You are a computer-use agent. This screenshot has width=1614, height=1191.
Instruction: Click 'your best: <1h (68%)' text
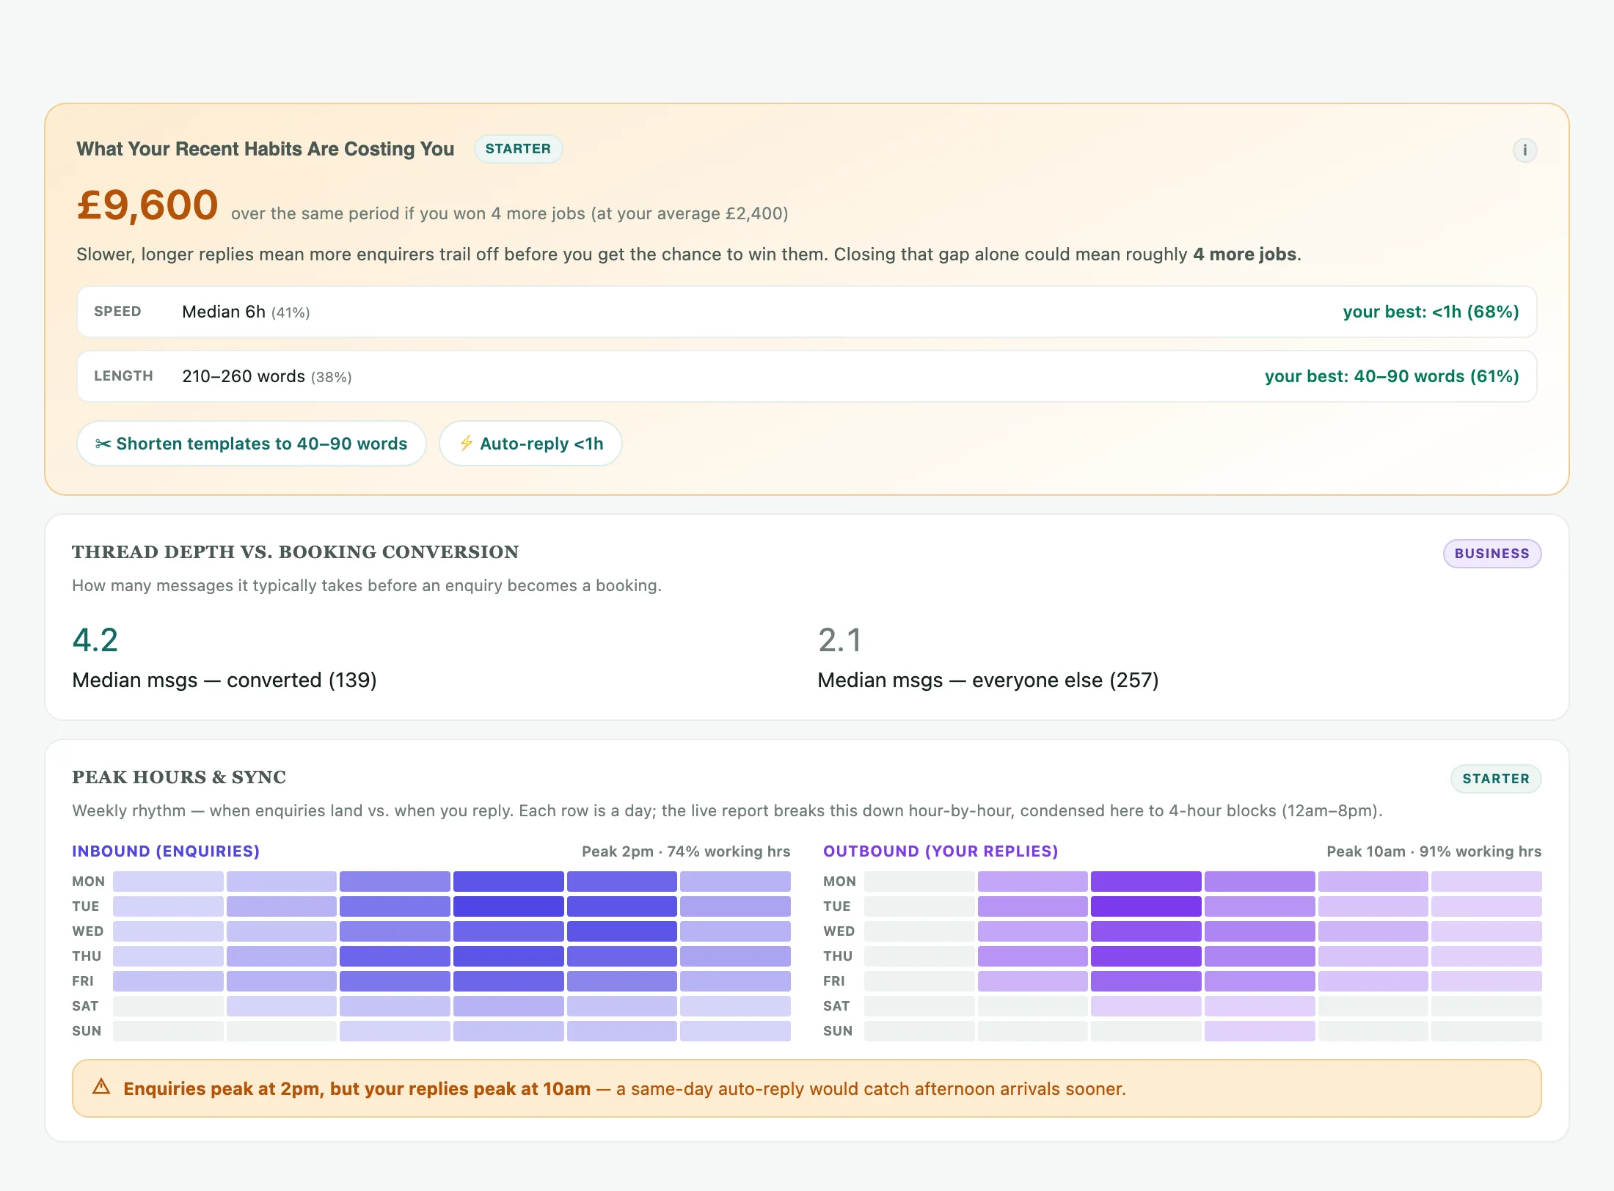[x=1431, y=312]
